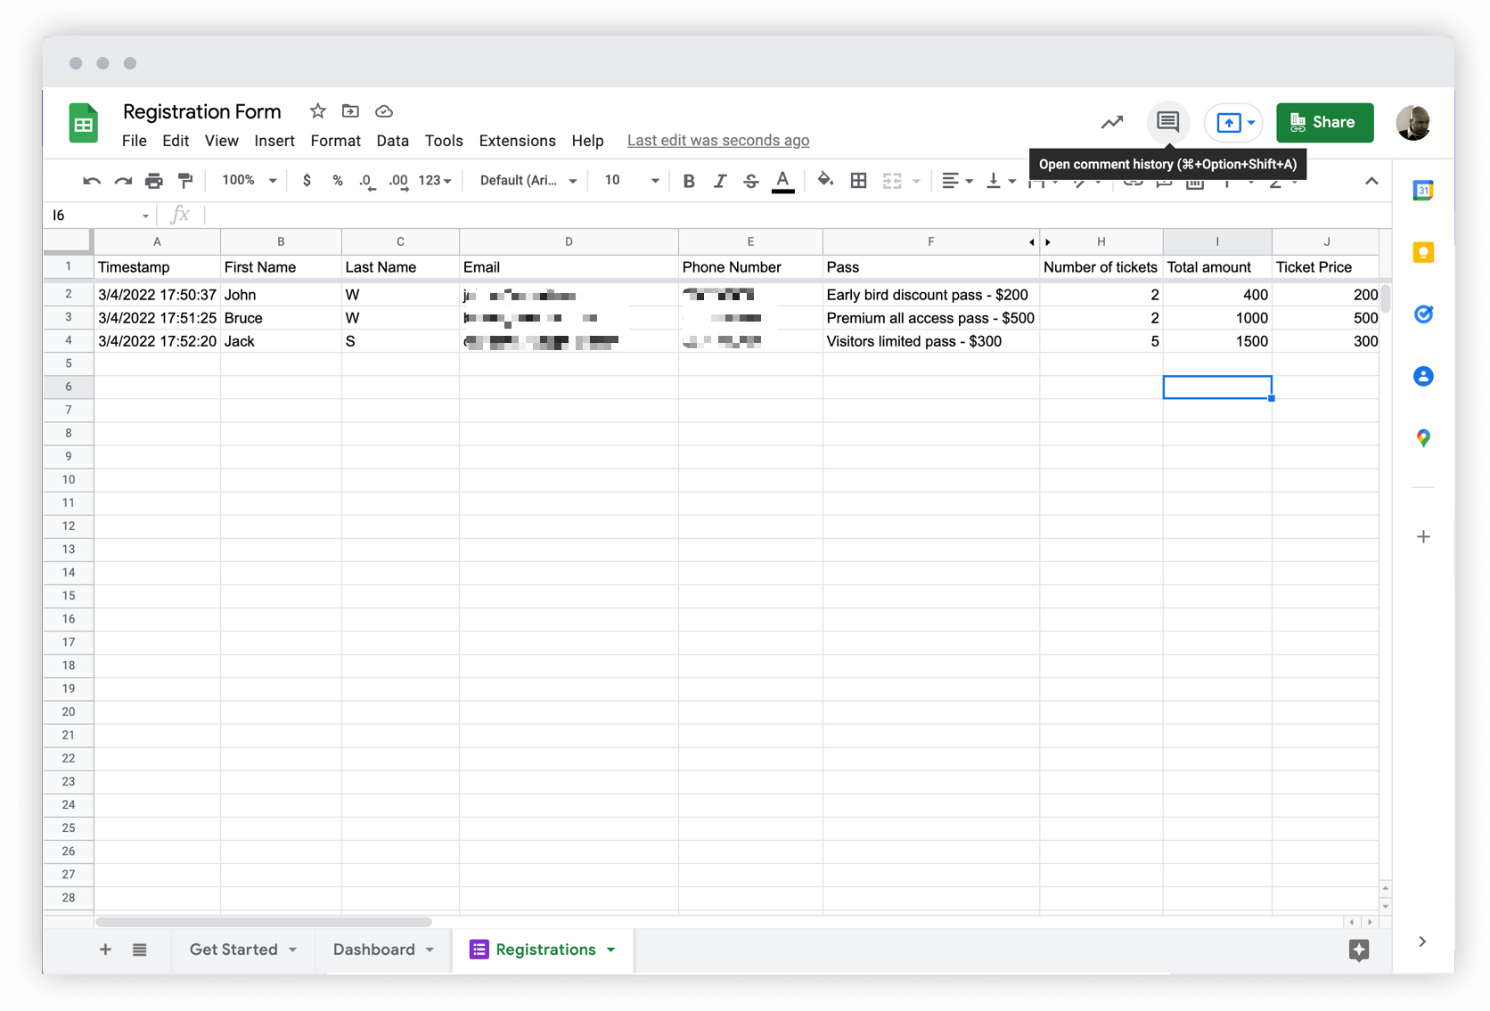
Task: Click the Share button
Action: 1325,122
